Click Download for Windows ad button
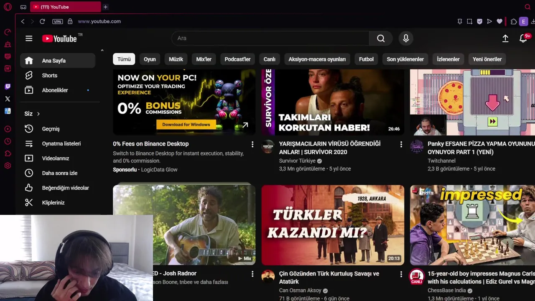The height and width of the screenshot is (301, 535). (186, 125)
